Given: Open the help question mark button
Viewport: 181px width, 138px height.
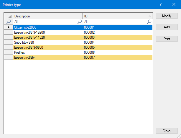Looking at the screenshot, I should [x=161, y=4].
